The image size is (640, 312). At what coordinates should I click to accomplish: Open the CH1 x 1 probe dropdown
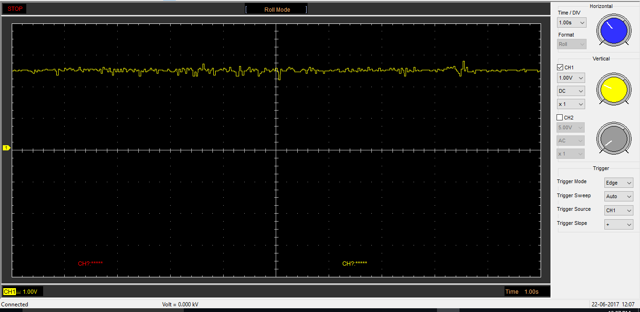[571, 104]
